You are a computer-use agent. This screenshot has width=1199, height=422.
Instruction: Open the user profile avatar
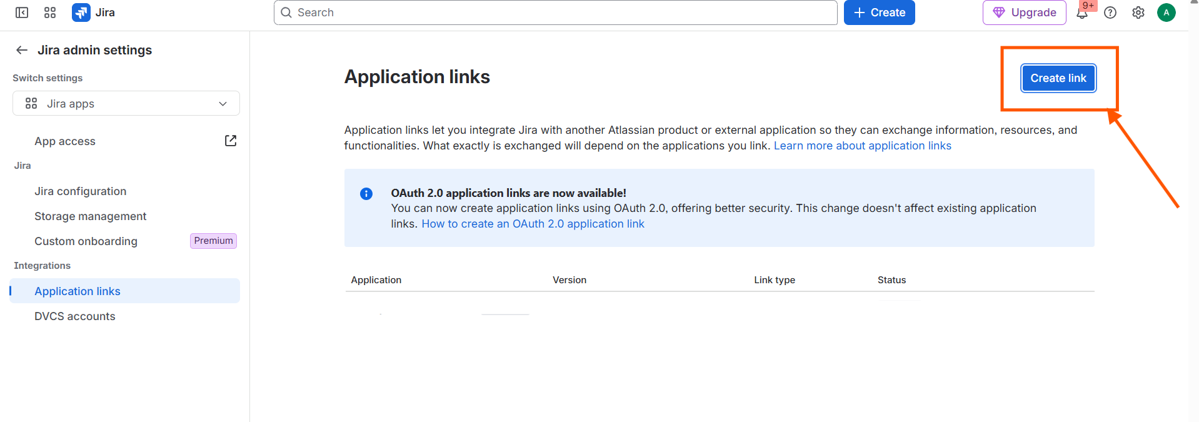(x=1166, y=13)
